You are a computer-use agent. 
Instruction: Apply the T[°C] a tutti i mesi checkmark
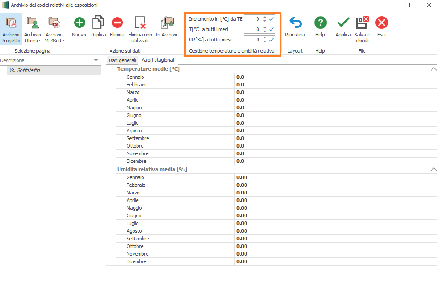tap(272, 29)
